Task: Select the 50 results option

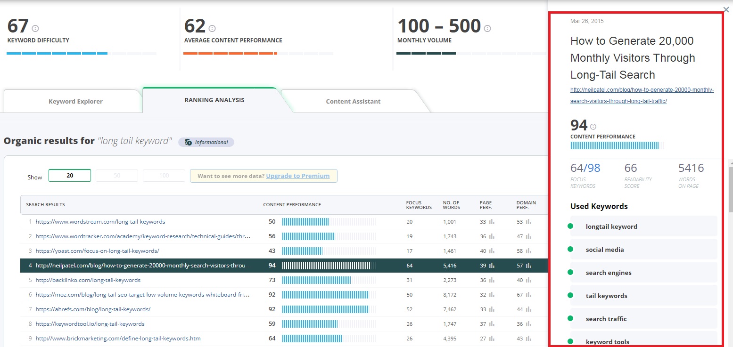Action: tap(117, 176)
